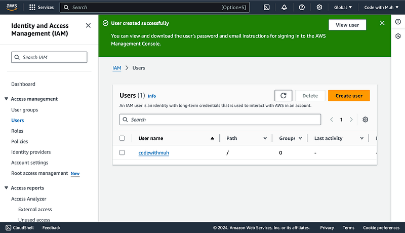
Task: Go to AWS console home logo
Action: 12,7
